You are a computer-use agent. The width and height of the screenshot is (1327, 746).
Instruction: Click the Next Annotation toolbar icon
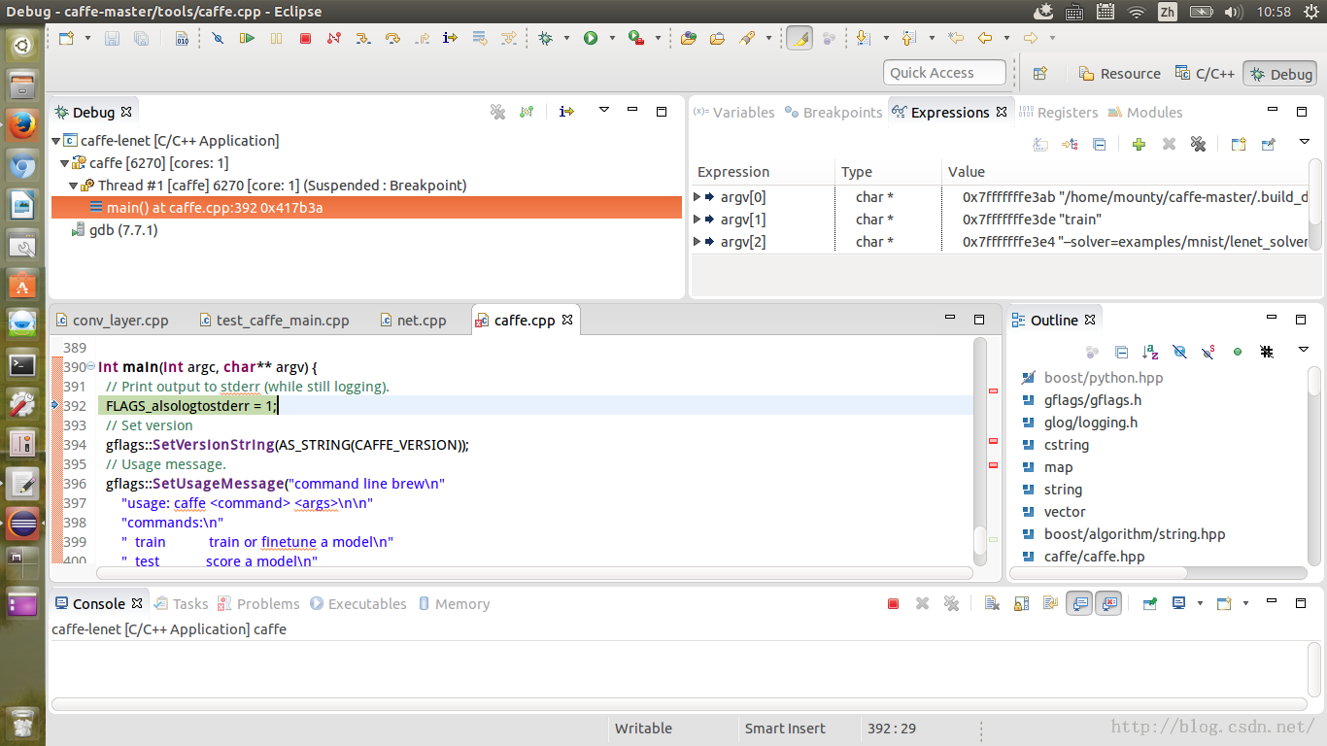863,38
